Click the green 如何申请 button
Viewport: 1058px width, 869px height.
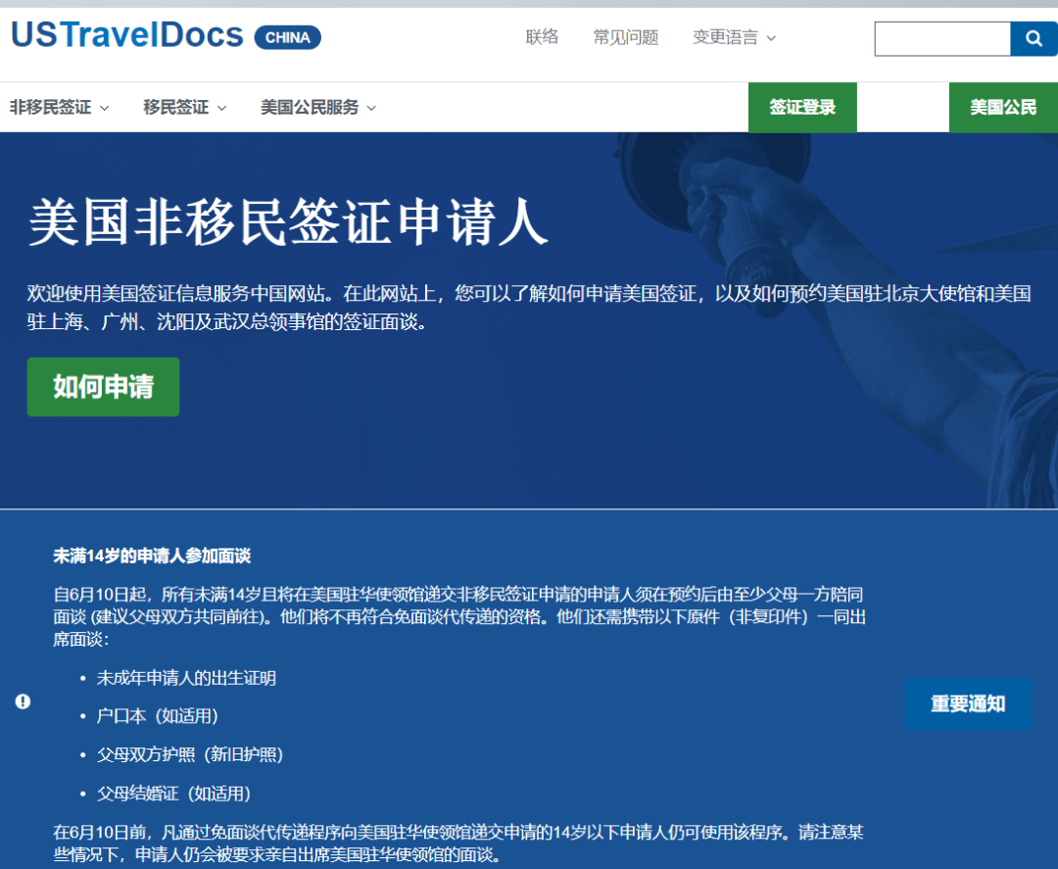[102, 387]
